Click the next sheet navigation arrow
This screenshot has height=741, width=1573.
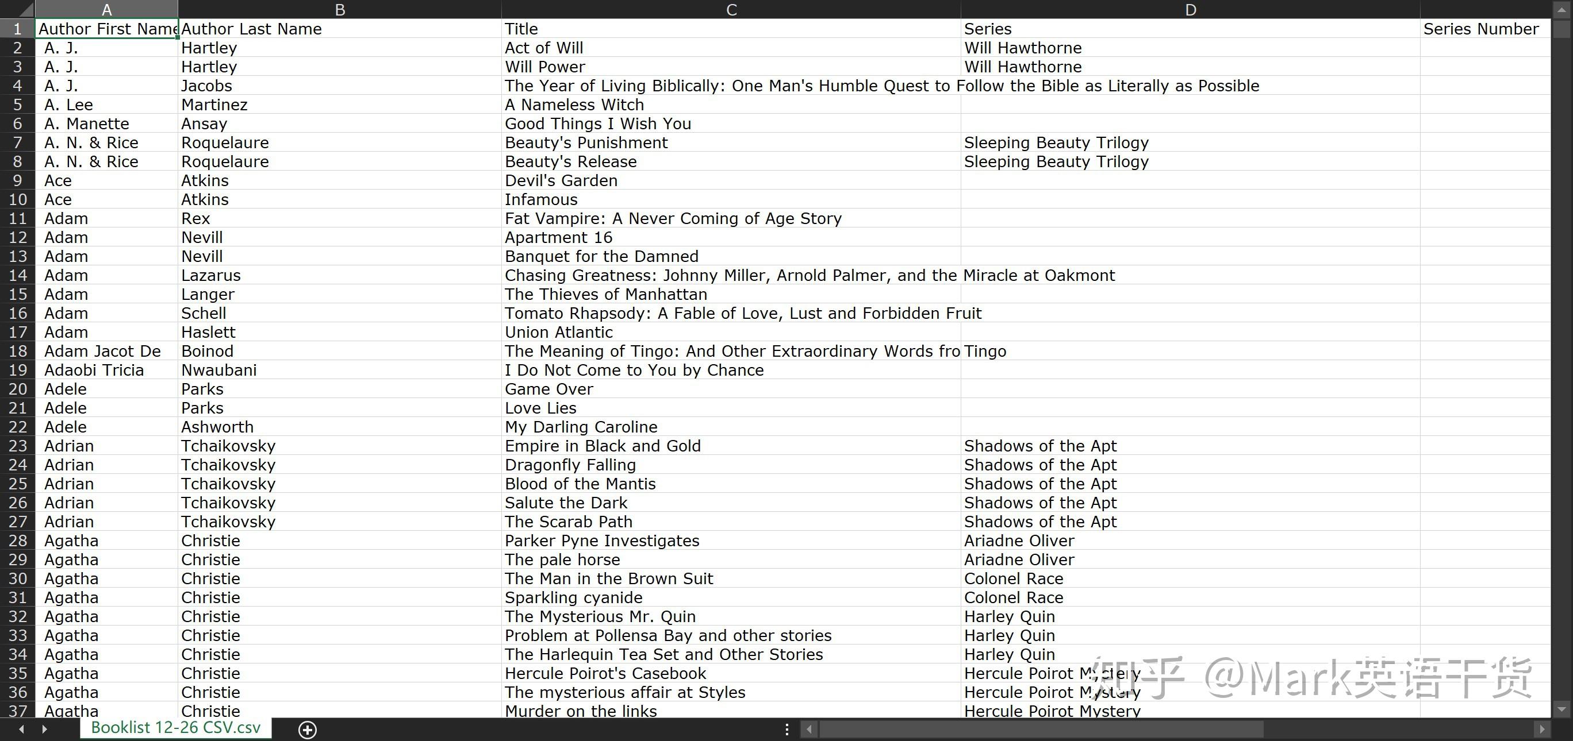pos(45,729)
